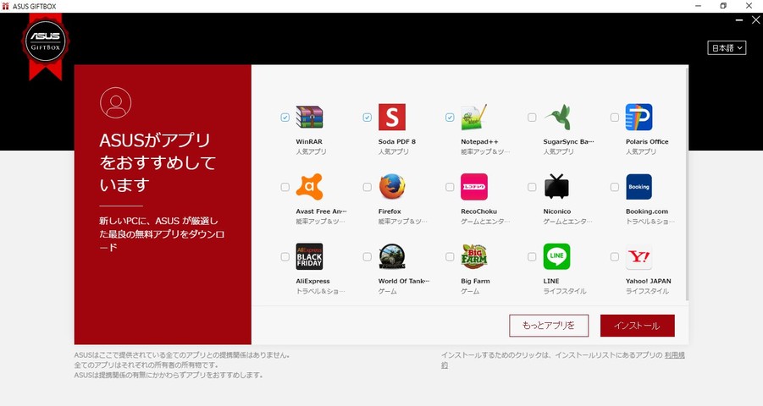Click the ASUS GiftBox logo badge
Viewport: 763px width, 406px height.
point(45,42)
